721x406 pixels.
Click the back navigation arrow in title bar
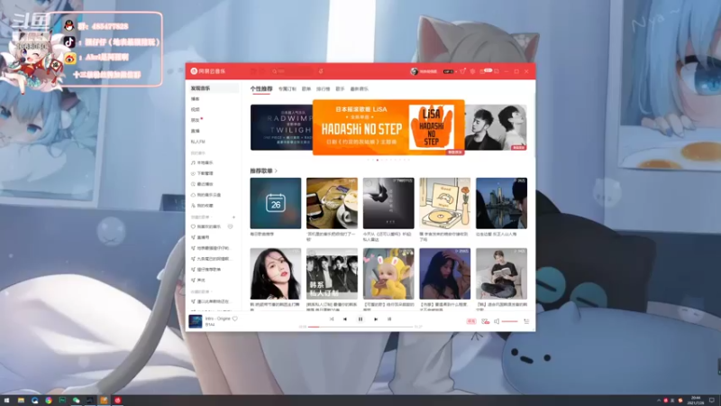coord(253,71)
